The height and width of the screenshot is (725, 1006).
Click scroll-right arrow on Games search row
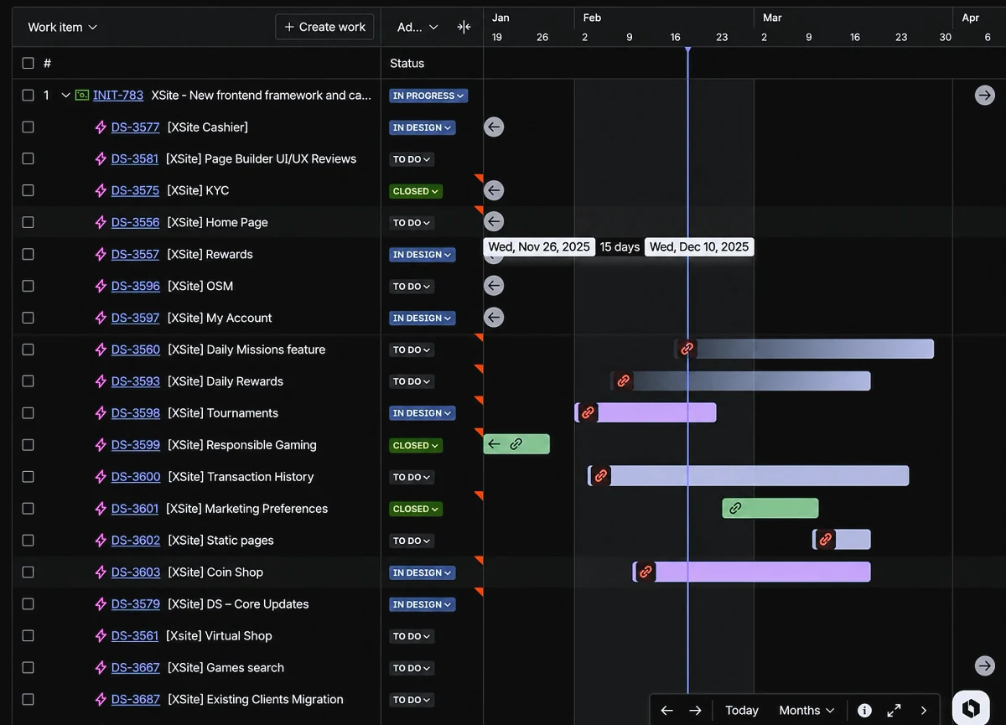coord(985,665)
